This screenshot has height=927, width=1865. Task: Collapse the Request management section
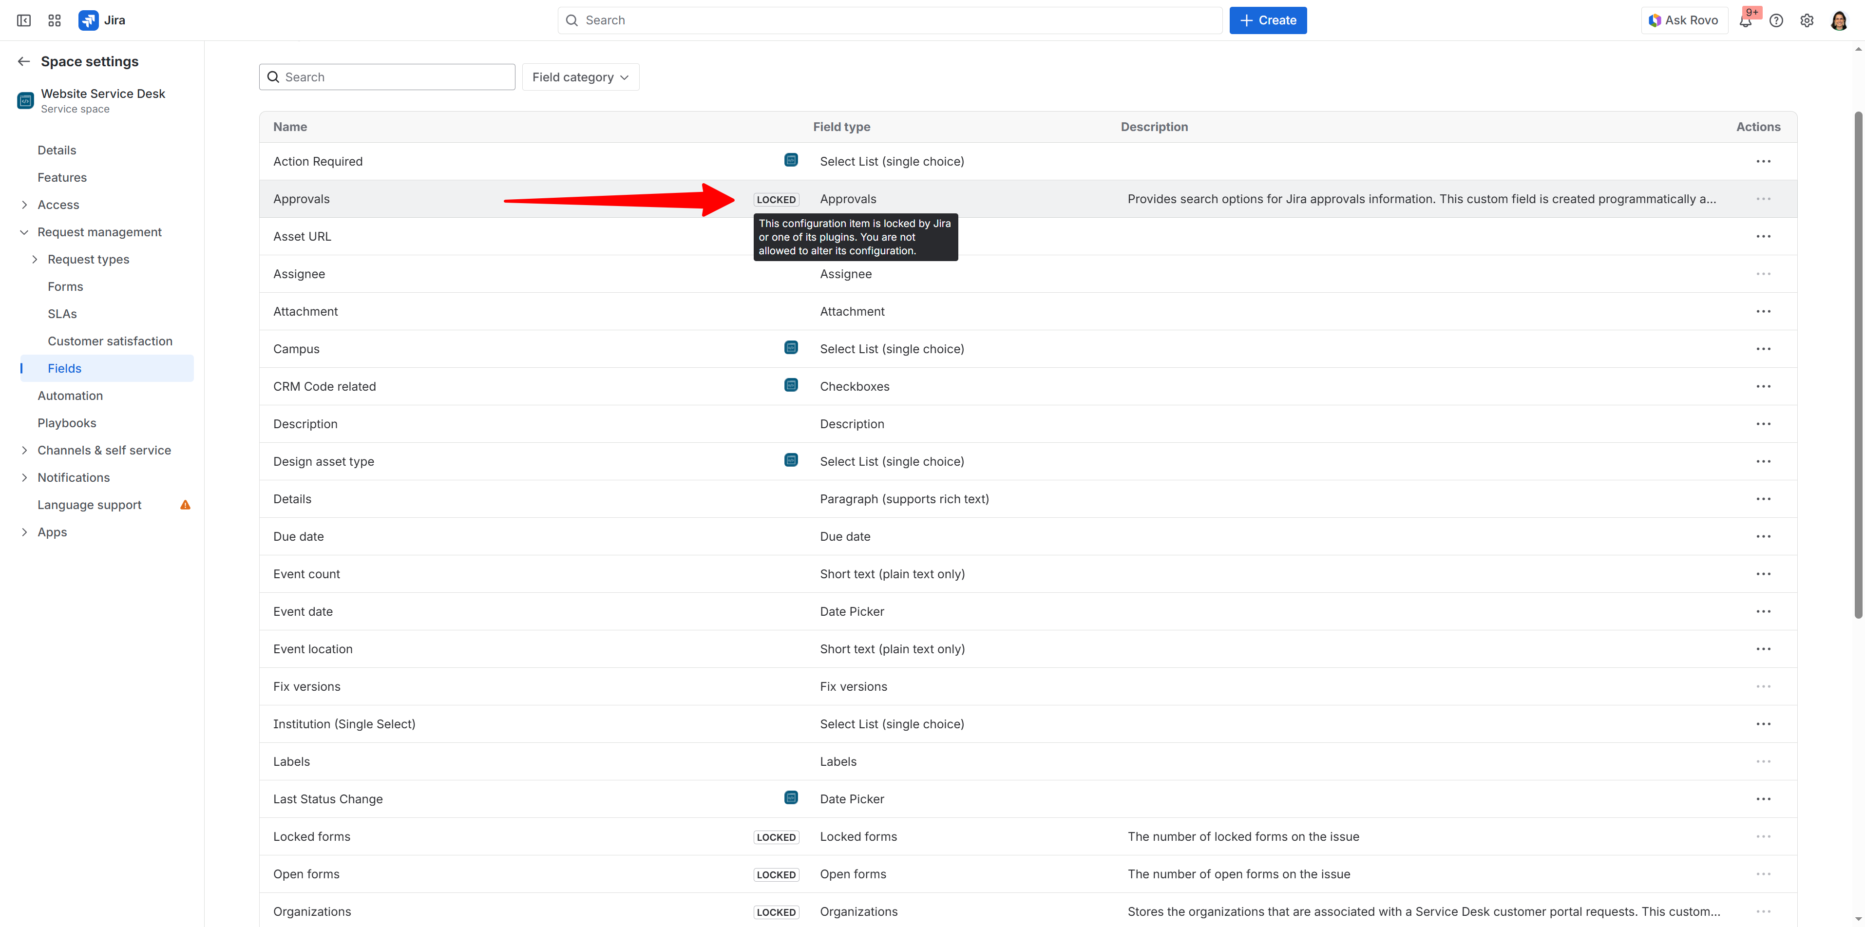pos(24,232)
